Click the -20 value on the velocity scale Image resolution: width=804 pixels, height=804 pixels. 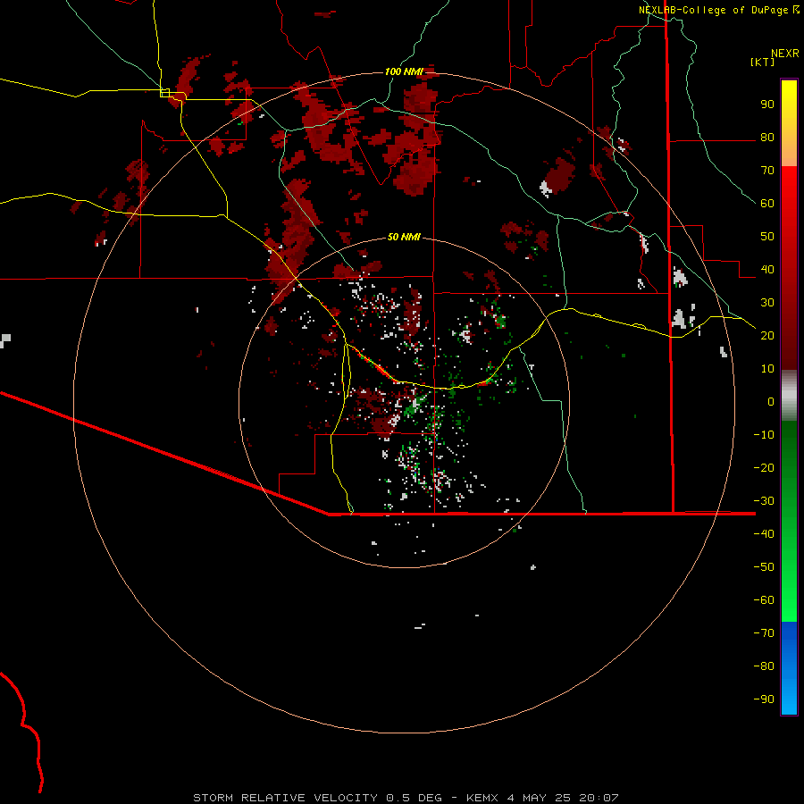tap(764, 468)
